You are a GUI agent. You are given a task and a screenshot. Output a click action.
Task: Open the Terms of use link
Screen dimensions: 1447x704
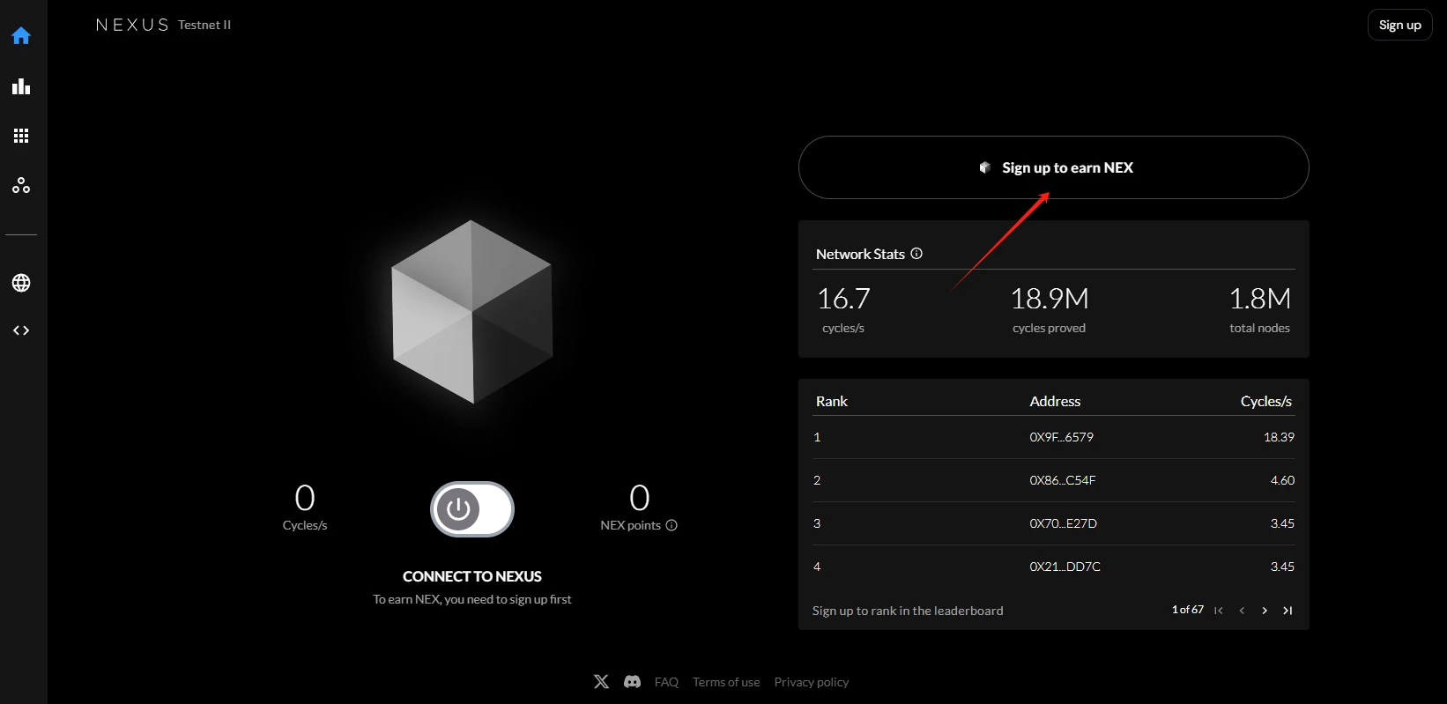coord(725,682)
